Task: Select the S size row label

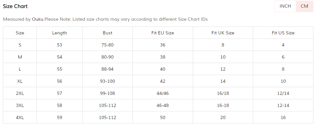Action: 20,45
